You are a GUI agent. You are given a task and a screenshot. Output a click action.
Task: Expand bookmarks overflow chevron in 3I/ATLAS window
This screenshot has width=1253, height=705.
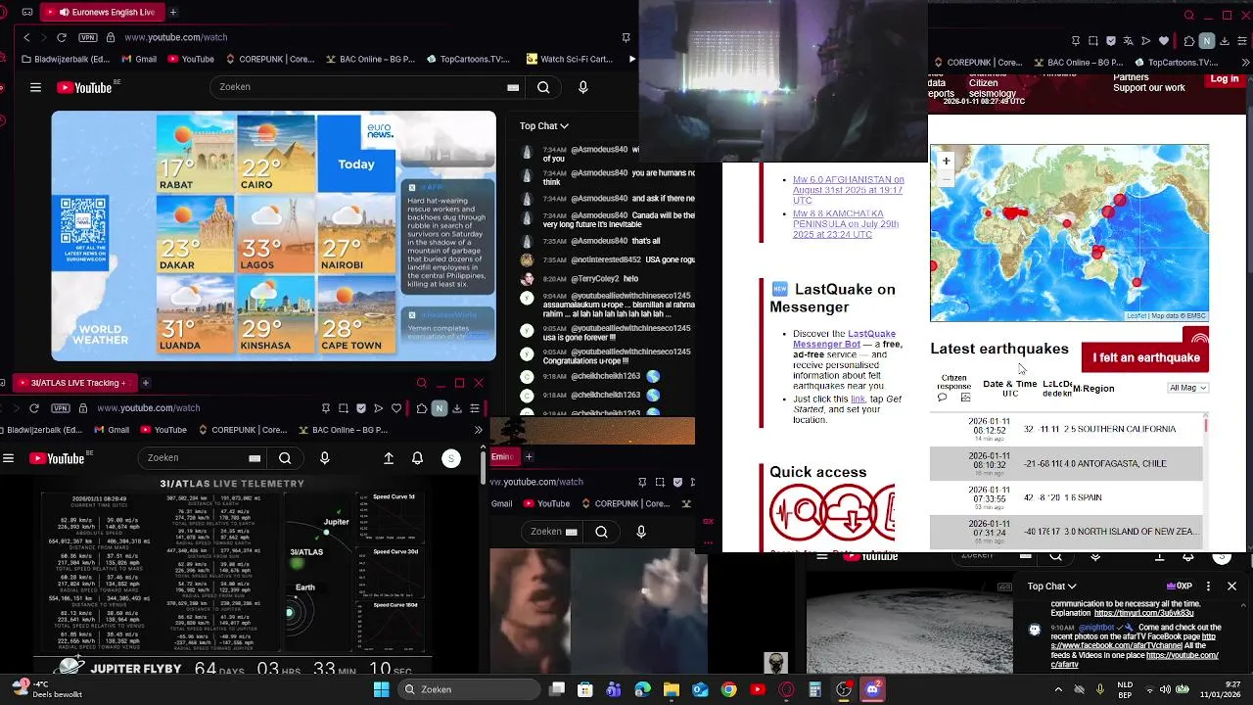point(478,430)
